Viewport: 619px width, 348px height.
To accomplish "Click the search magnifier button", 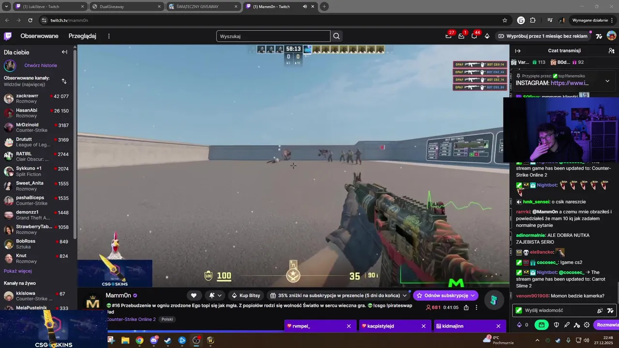I will tap(337, 36).
